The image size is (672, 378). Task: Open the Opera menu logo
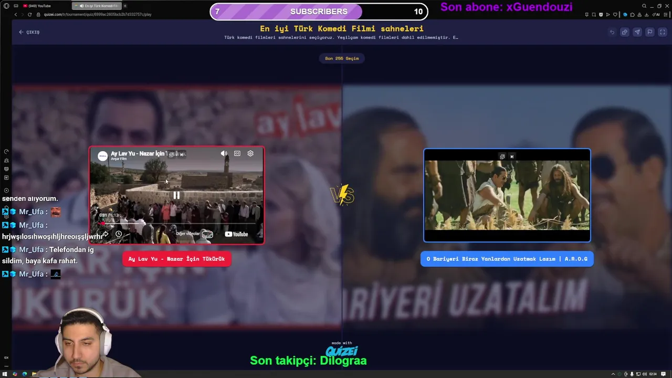(x=6, y=6)
